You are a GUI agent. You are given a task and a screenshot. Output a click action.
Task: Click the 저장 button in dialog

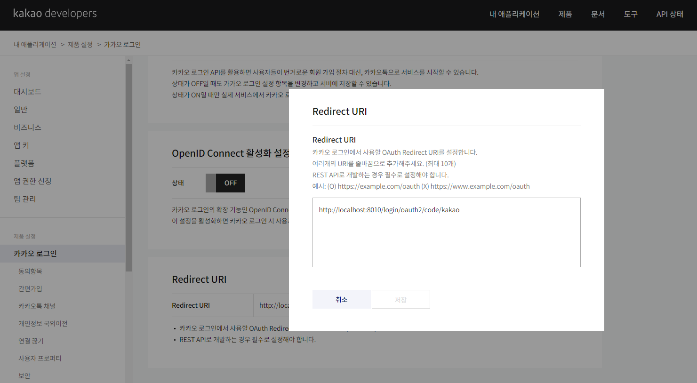click(x=401, y=299)
